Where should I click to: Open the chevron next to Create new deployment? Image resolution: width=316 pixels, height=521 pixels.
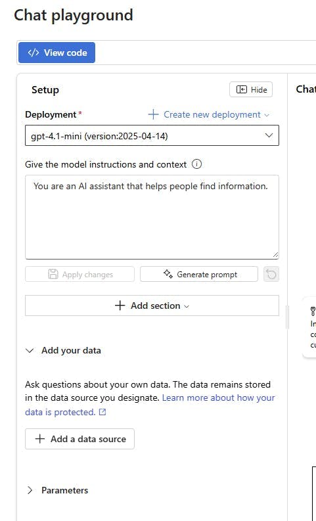(267, 115)
